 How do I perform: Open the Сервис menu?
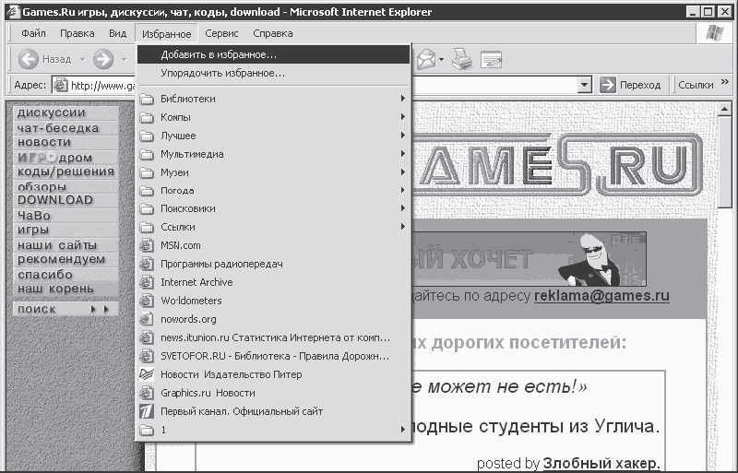coord(221,33)
